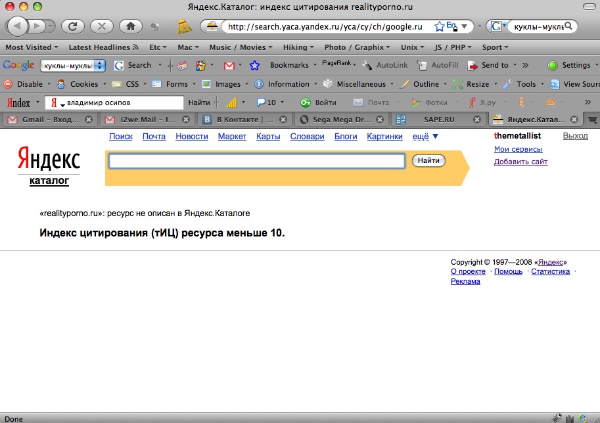Click the Найти button on the Yandex Catalog page
Image resolution: width=600 pixels, height=423 pixels.
428,161
